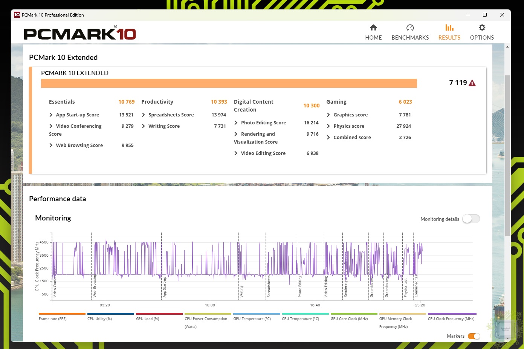Screen dimensions: 524x349
Task: Click the Digital Content Creation score 10 300
Action: [312, 106]
